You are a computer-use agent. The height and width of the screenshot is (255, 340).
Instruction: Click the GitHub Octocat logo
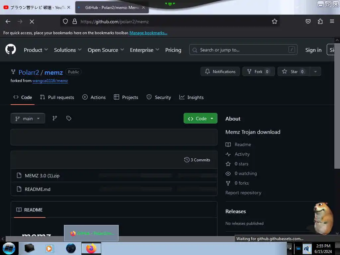pyautogui.click(x=11, y=50)
